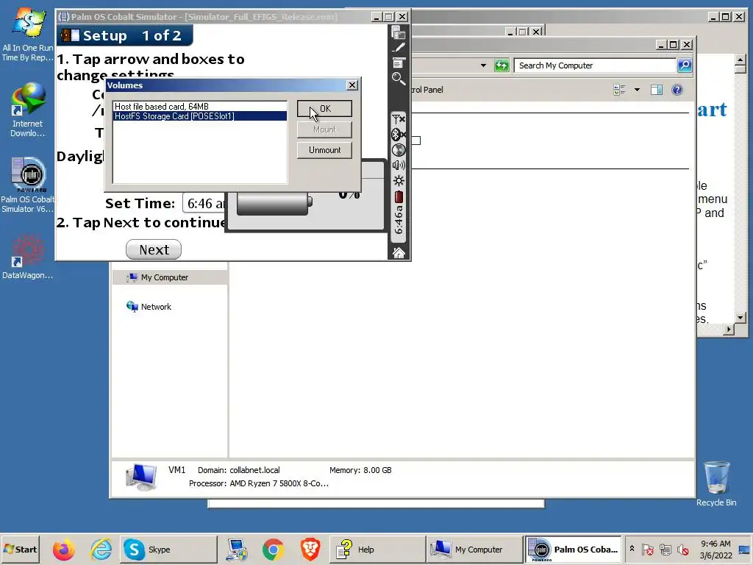Image resolution: width=753 pixels, height=565 pixels.
Task: Open the simulator menu list icon
Action: 398,63
